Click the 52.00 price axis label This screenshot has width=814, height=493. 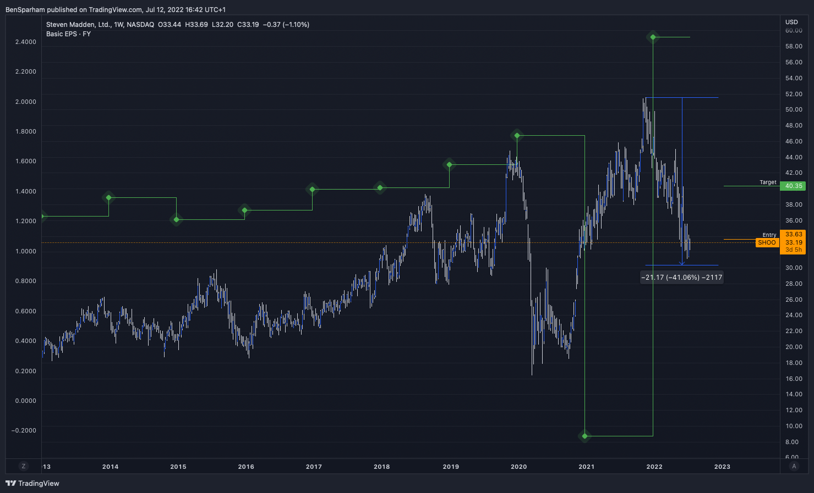click(x=794, y=94)
